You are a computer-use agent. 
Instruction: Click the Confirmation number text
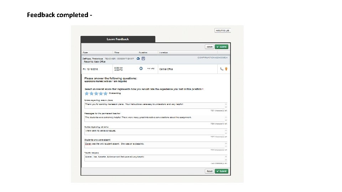click(x=212, y=58)
